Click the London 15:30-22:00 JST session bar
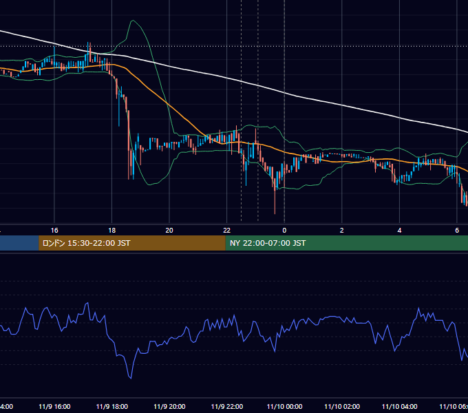This screenshot has height=413, width=468. click(x=132, y=243)
